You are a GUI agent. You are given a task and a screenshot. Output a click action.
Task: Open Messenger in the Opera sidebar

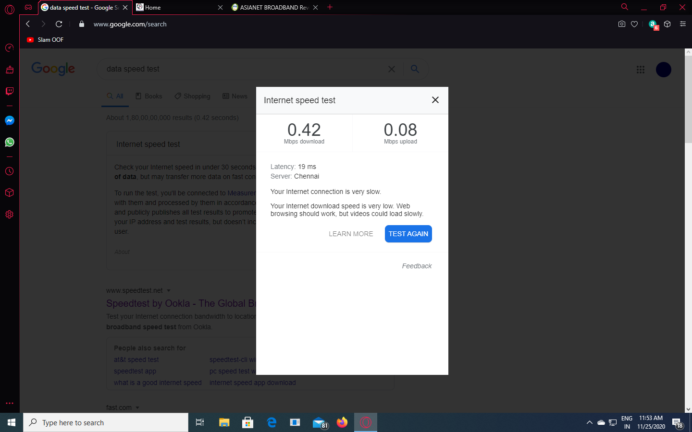click(10, 120)
